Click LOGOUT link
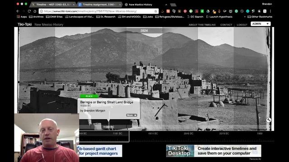Screen dimensions: 289x162 point(242,25)
